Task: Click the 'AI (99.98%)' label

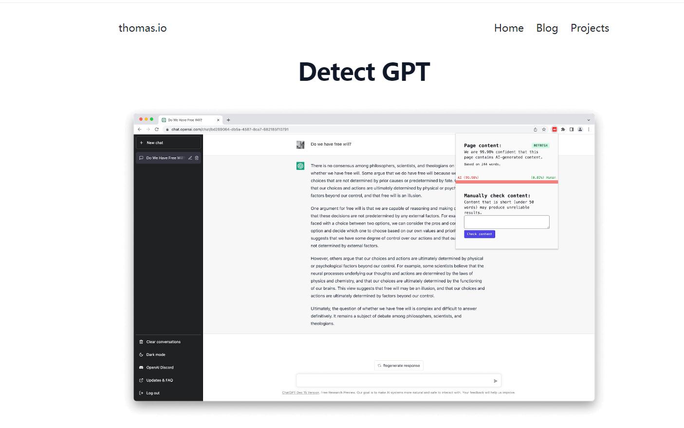Action: pos(468,178)
